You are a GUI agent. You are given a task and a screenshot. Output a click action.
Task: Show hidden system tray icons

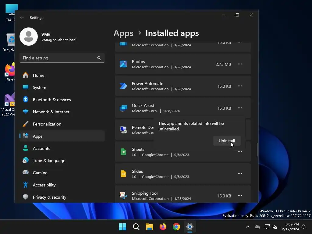tap(248, 227)
